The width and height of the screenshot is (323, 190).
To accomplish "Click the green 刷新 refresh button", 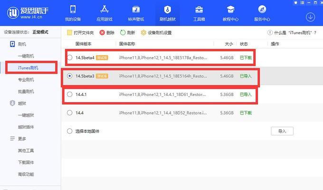I will point(127,33).
